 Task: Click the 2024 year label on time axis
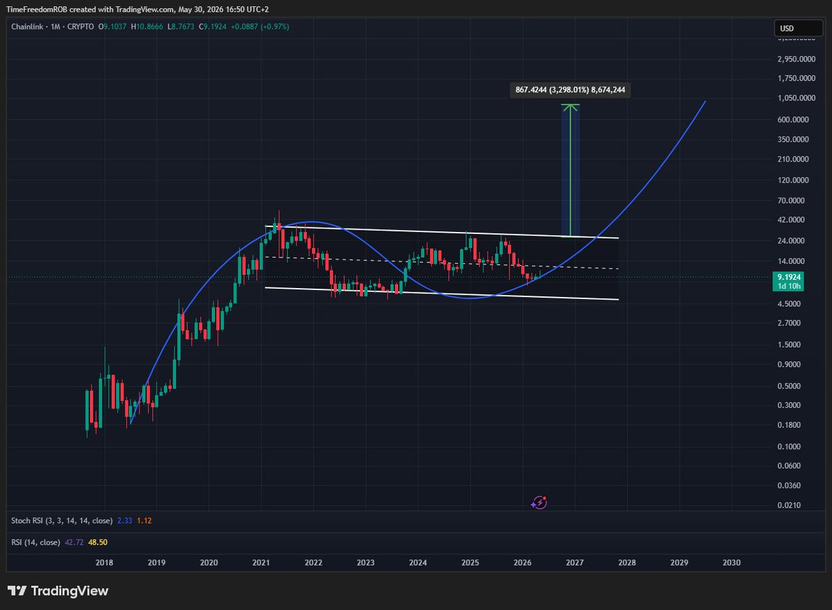417,563
